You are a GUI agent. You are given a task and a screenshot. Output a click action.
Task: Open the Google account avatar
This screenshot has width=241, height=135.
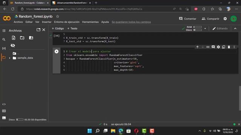click(233, 19)
